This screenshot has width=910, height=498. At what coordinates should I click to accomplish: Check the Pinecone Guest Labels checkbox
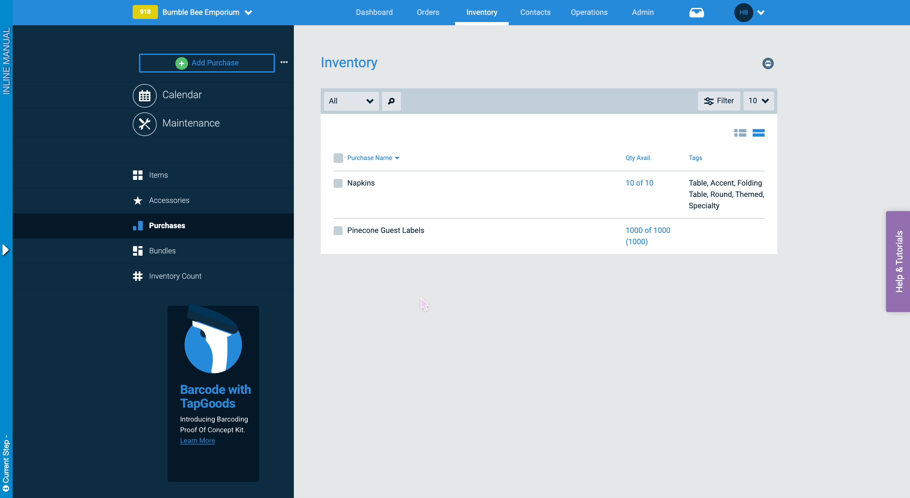338,230
